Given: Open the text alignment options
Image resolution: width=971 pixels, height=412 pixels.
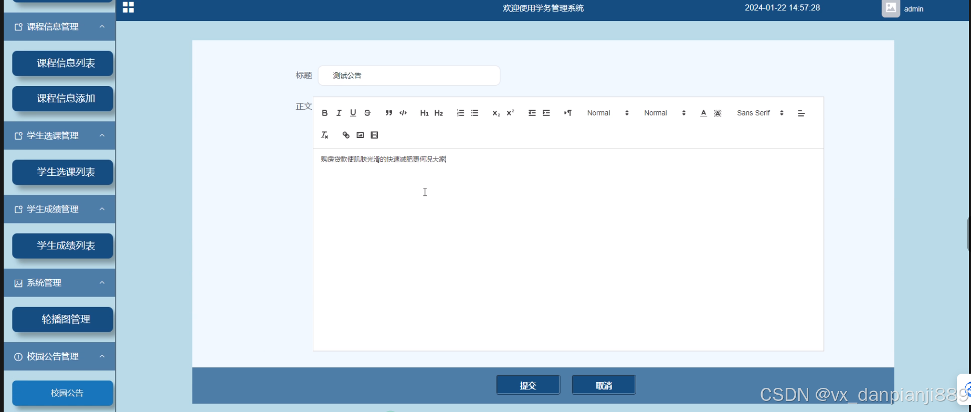Looking at the screenshot, I should pyautogui.click(x=801, y=113).
